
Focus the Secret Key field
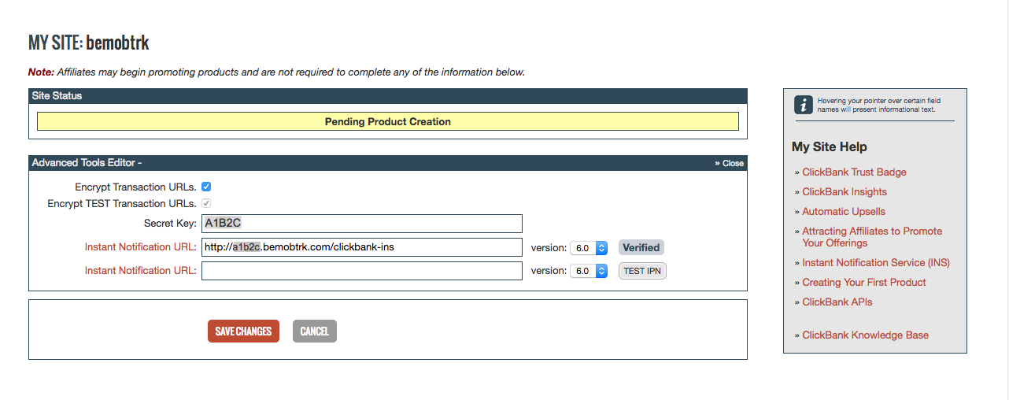tap(362, 224)
